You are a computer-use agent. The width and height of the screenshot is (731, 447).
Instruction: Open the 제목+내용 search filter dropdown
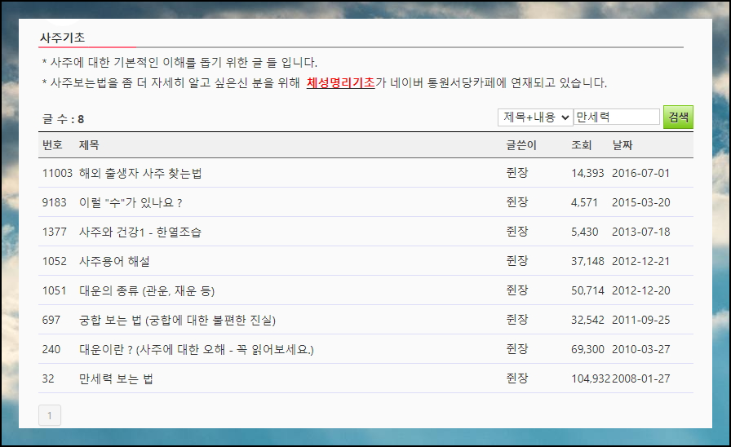(x=535, y=117)
